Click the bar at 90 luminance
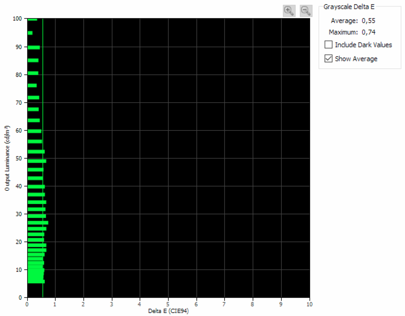Viewport: 405px width, 316px height. (x=34, y=47)
